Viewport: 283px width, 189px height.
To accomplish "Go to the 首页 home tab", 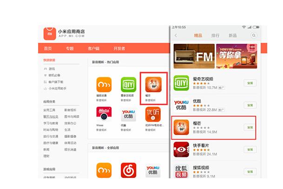I will pyautogui.click(x=48, y=48).
